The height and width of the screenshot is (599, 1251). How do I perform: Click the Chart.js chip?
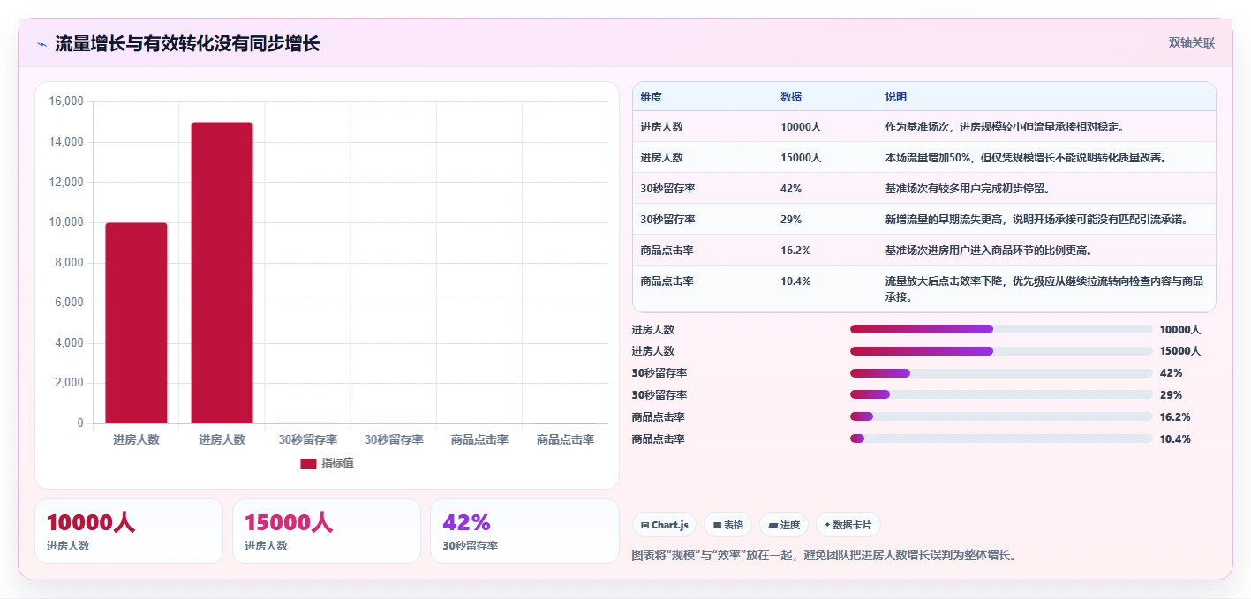pyautogui.click(x=664, y=525)
